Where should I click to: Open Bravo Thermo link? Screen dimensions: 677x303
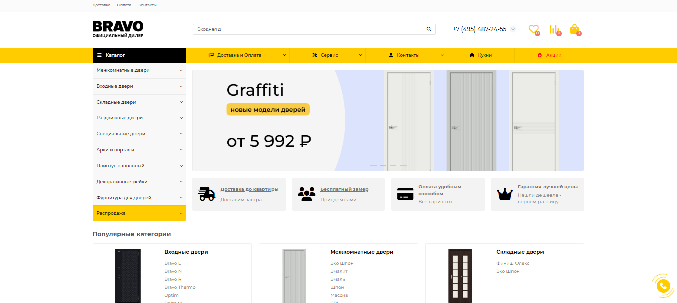coord(180,287)
